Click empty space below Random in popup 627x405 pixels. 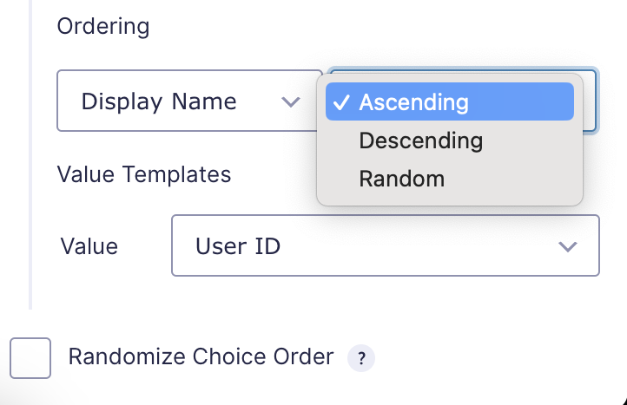point(450,201)
